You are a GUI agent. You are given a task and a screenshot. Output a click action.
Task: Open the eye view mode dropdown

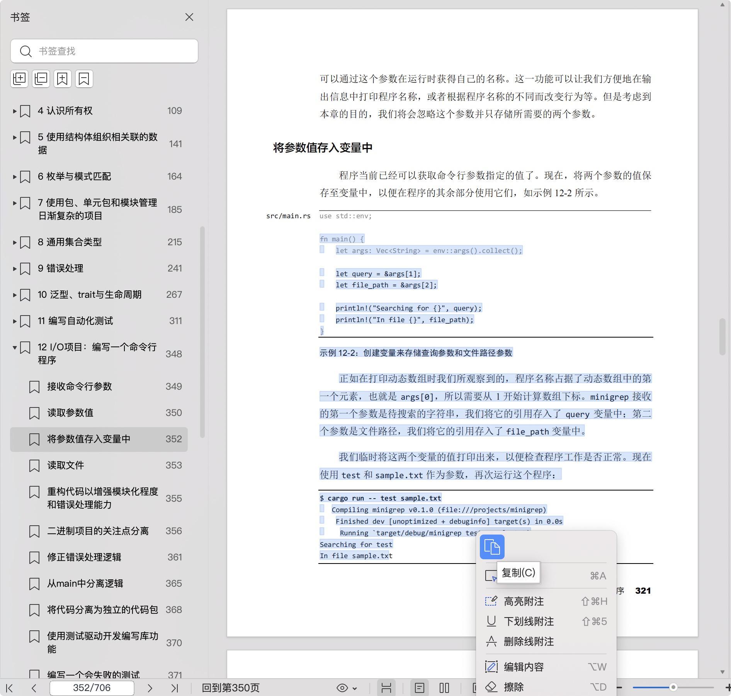(347, 688)
